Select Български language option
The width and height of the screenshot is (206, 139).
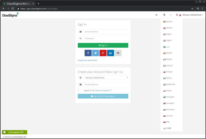pos(169,110)
